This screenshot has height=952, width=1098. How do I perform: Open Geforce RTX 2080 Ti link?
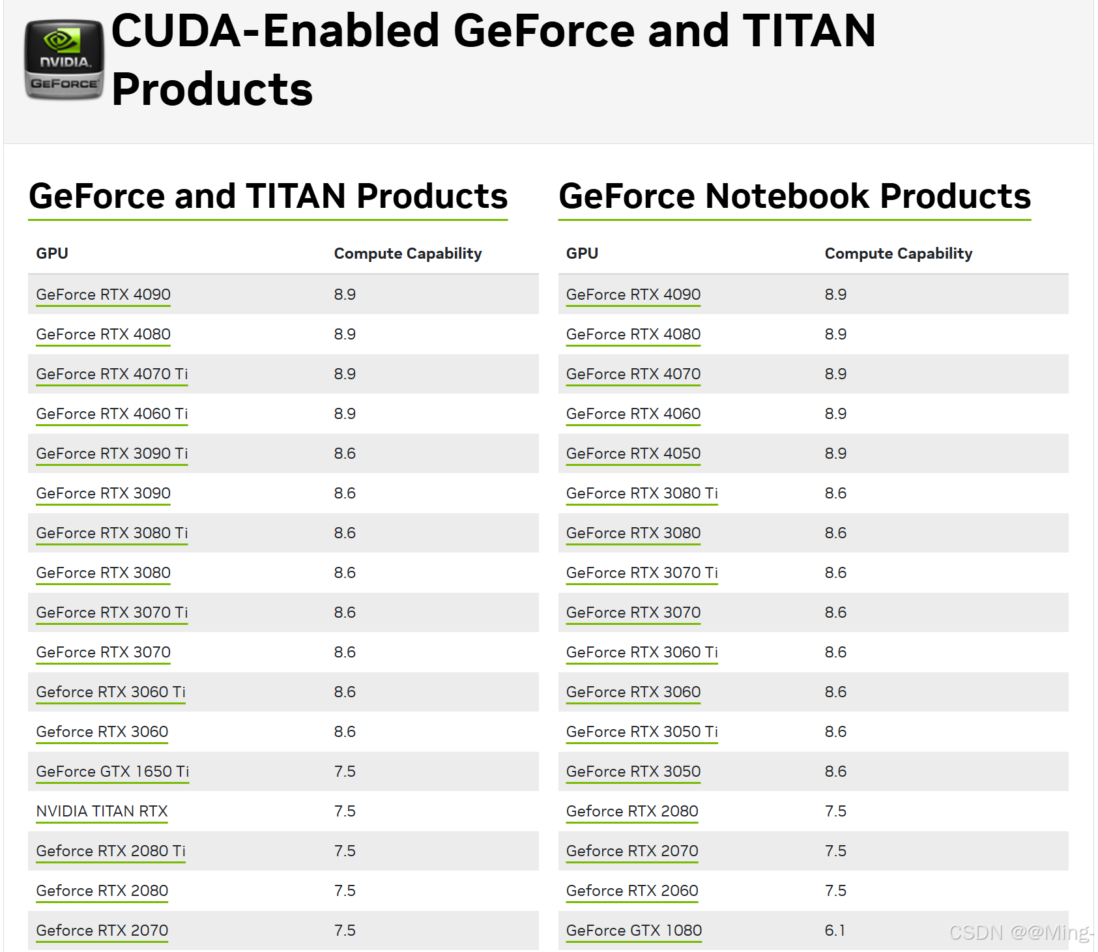tap(111, 851)
